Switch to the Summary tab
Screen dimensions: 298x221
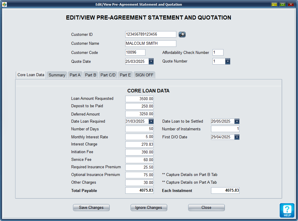pyautogui.click(x=57, y=75)
